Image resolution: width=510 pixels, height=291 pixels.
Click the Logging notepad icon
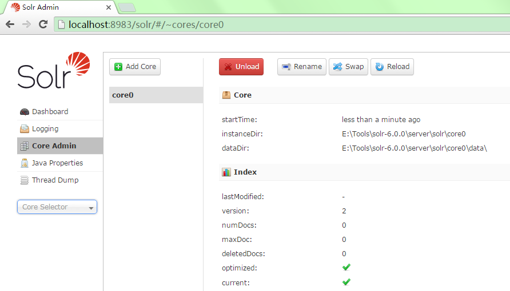pyautogui.click(x=25, y=129)
